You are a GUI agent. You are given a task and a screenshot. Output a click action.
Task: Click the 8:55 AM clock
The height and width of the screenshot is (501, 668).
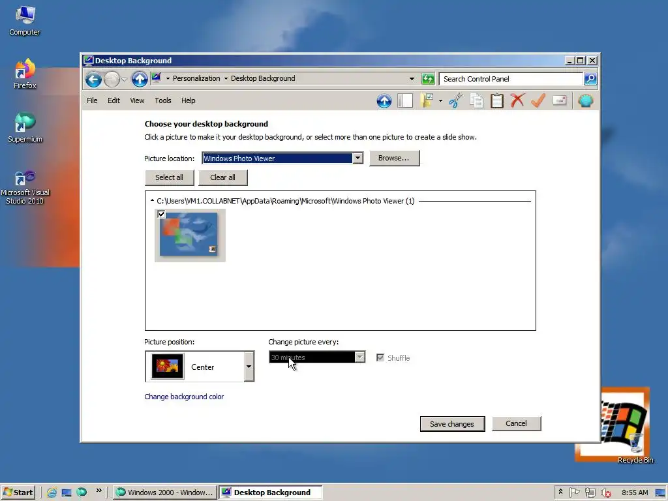coord(635,493)
